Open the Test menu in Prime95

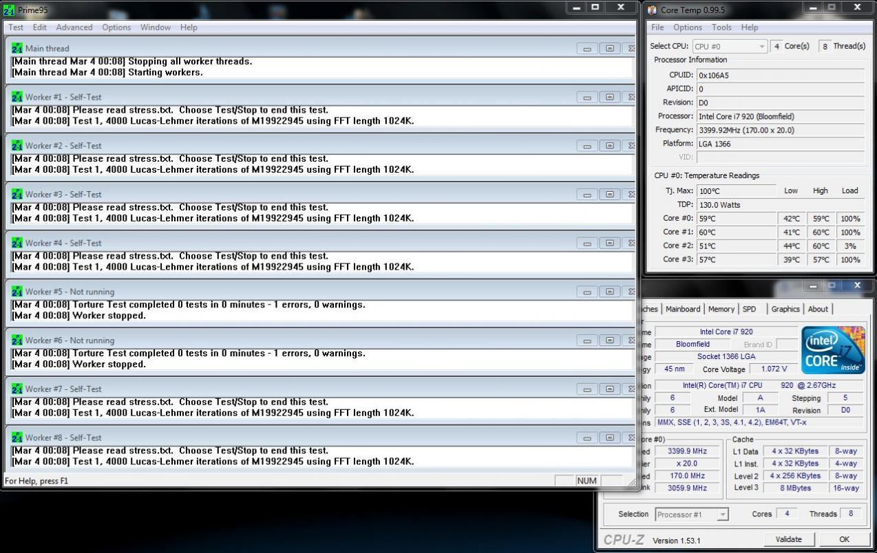coord(16,28)
